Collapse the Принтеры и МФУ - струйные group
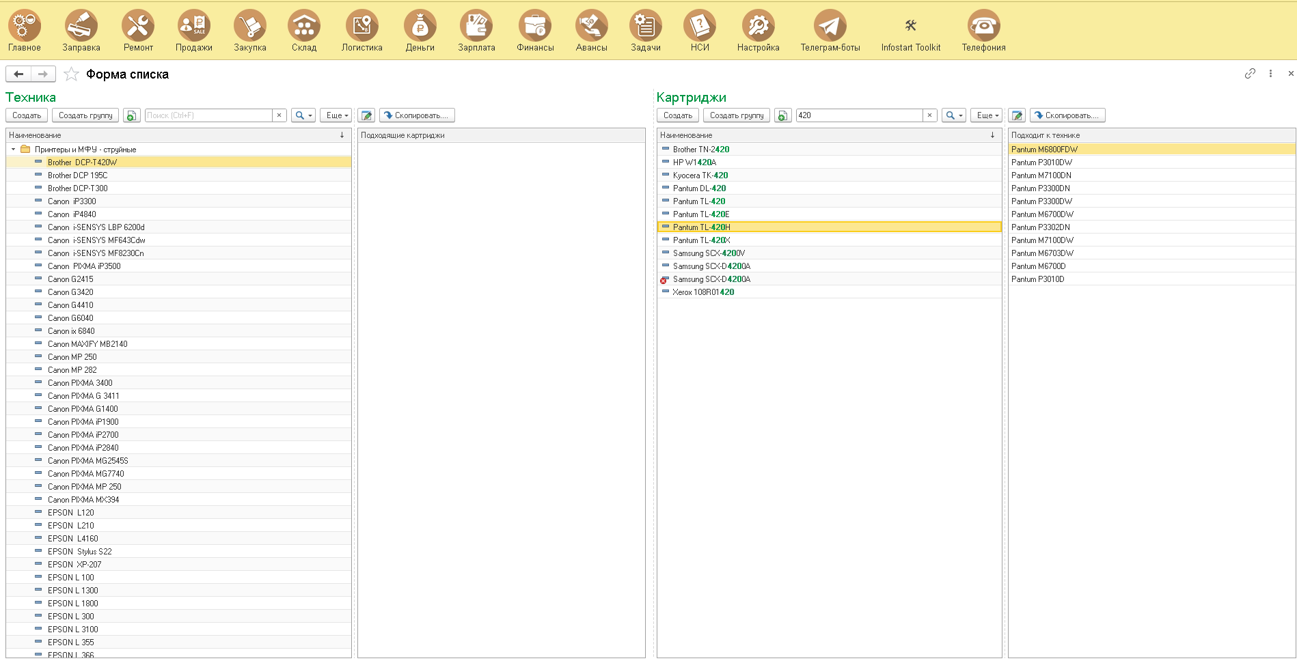1297x663 pixels. click(13, 150)
